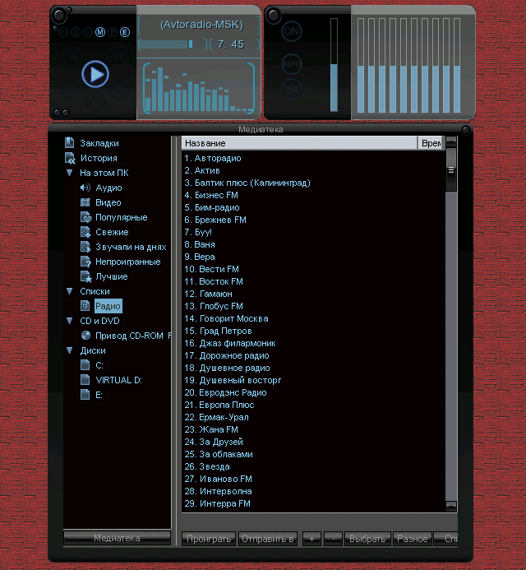Collapse the CD и DVD tree node
The image size is (526, 570).
point(69,321)
